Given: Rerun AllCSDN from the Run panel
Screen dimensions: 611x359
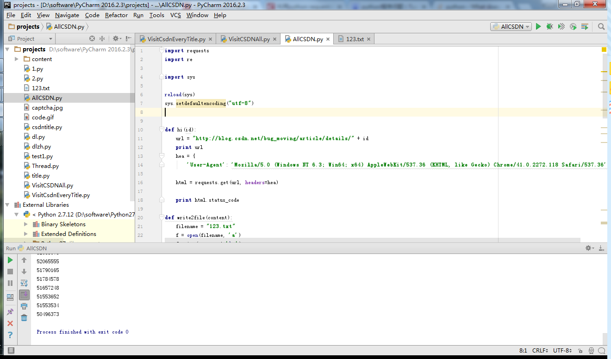Looking at the screenshot, I should click(x=10, y=260).
